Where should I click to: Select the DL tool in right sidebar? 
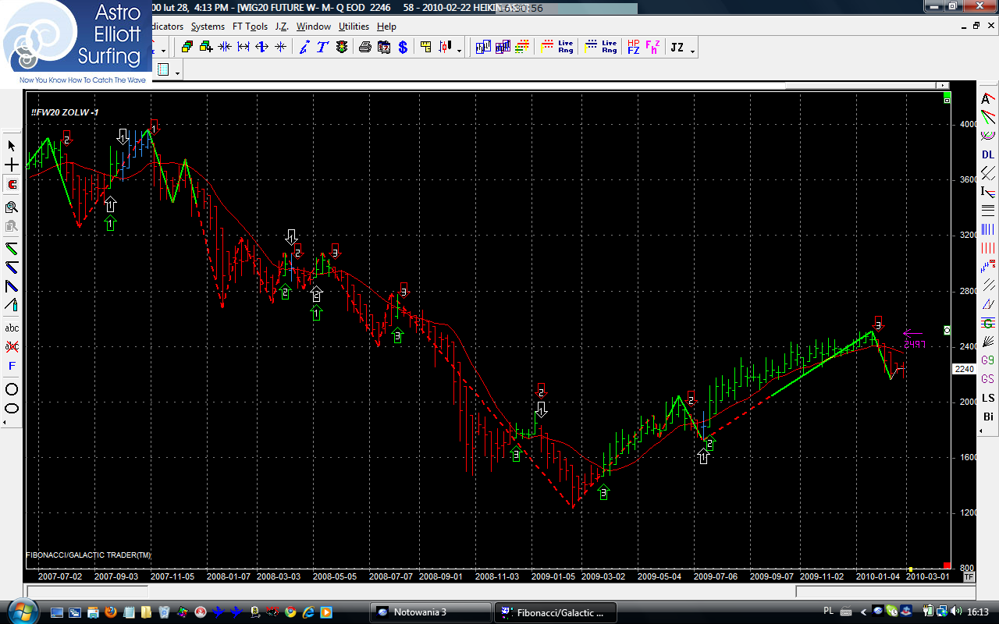988,154
